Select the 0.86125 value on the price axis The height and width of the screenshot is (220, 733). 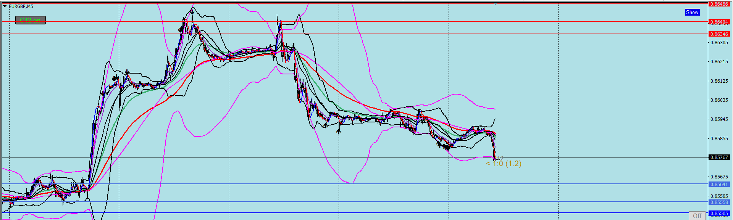point(719,81)
